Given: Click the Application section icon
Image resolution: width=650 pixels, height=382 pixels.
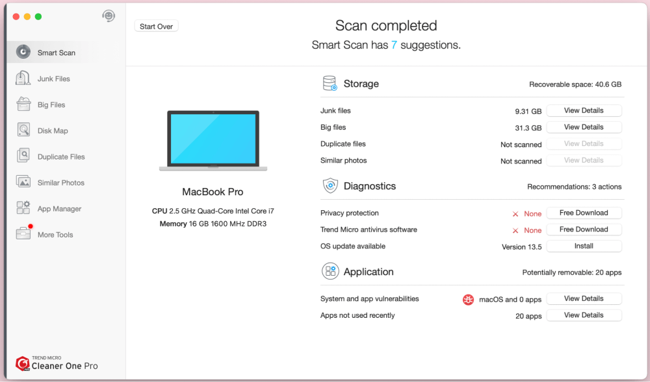Looking at the screenshot, I should [x=330, y=271].
